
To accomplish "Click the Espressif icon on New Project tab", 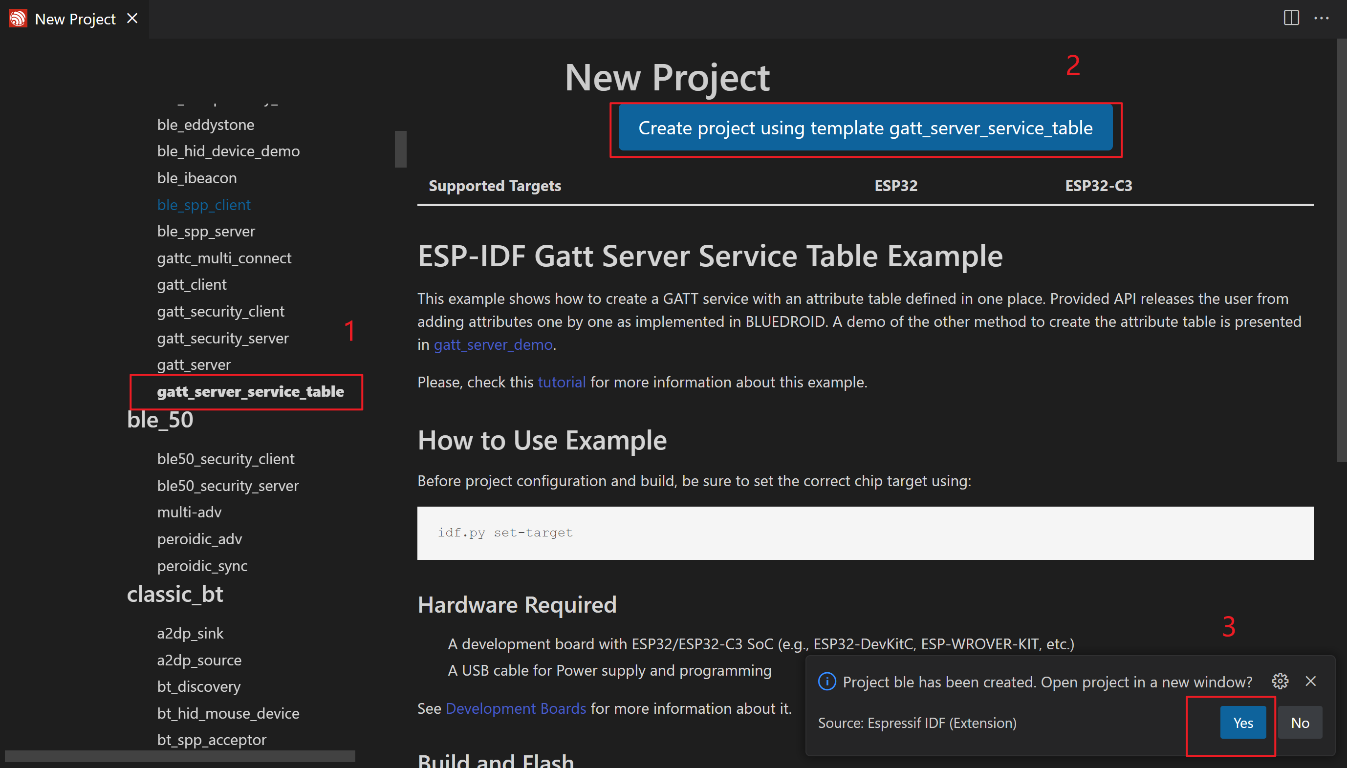I will click(18, 19).
